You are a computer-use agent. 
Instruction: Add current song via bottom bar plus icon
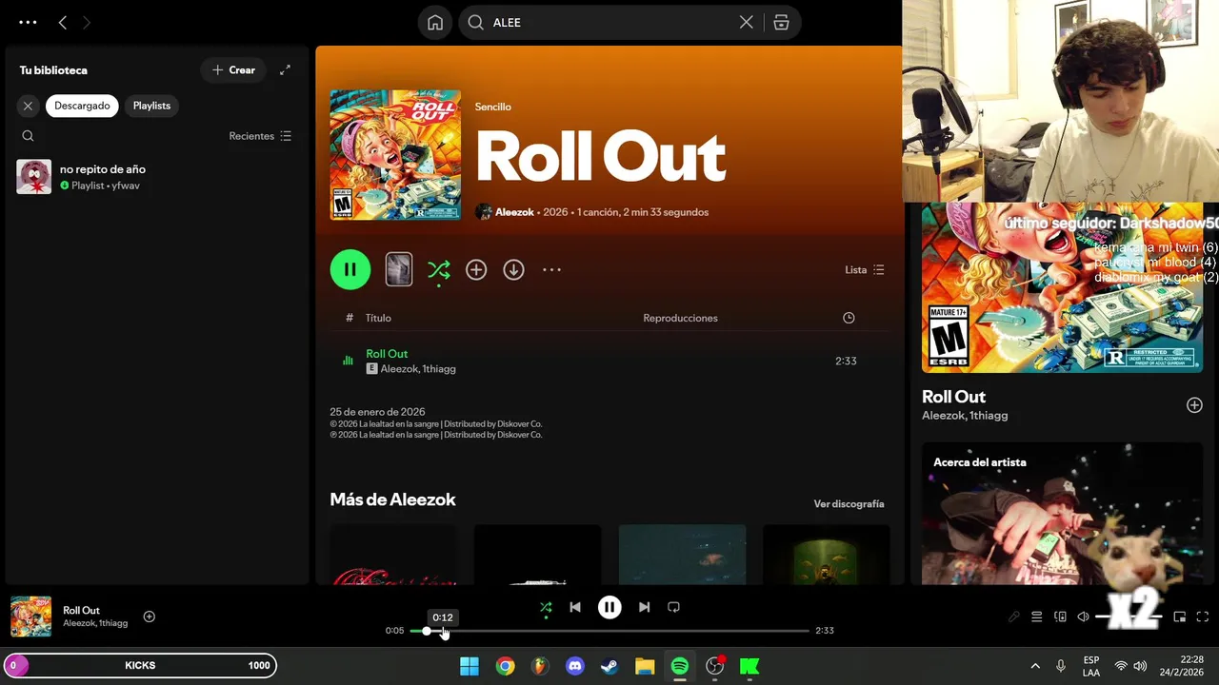coord(149,616)
